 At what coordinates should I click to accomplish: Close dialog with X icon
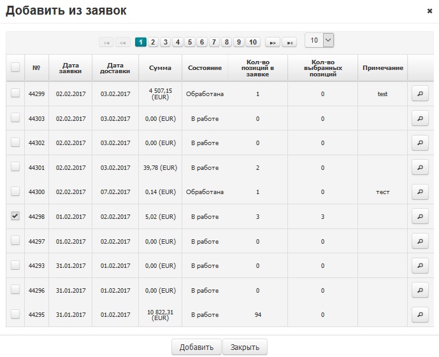pos(429,11)
